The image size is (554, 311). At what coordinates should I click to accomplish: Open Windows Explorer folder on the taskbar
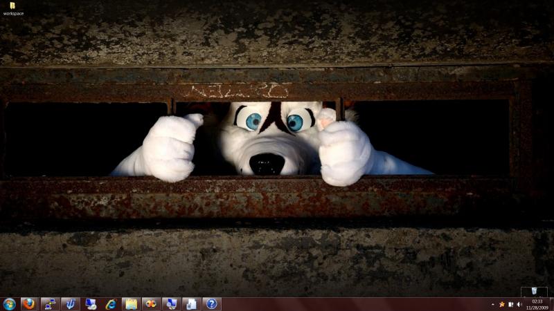point(131,304)
